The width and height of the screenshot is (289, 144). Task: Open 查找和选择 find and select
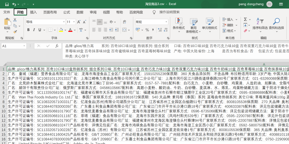point(276,25)
